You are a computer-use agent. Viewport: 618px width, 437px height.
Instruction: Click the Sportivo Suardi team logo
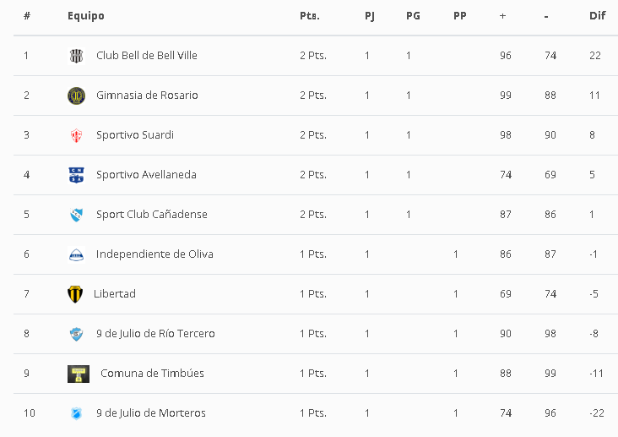(x=76, y=135)
